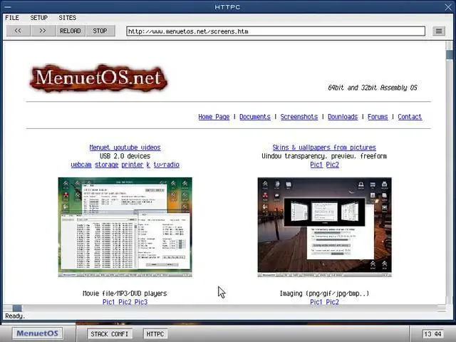
Task: Click the back navigation arrows button
Action: (x=18, y=31)
